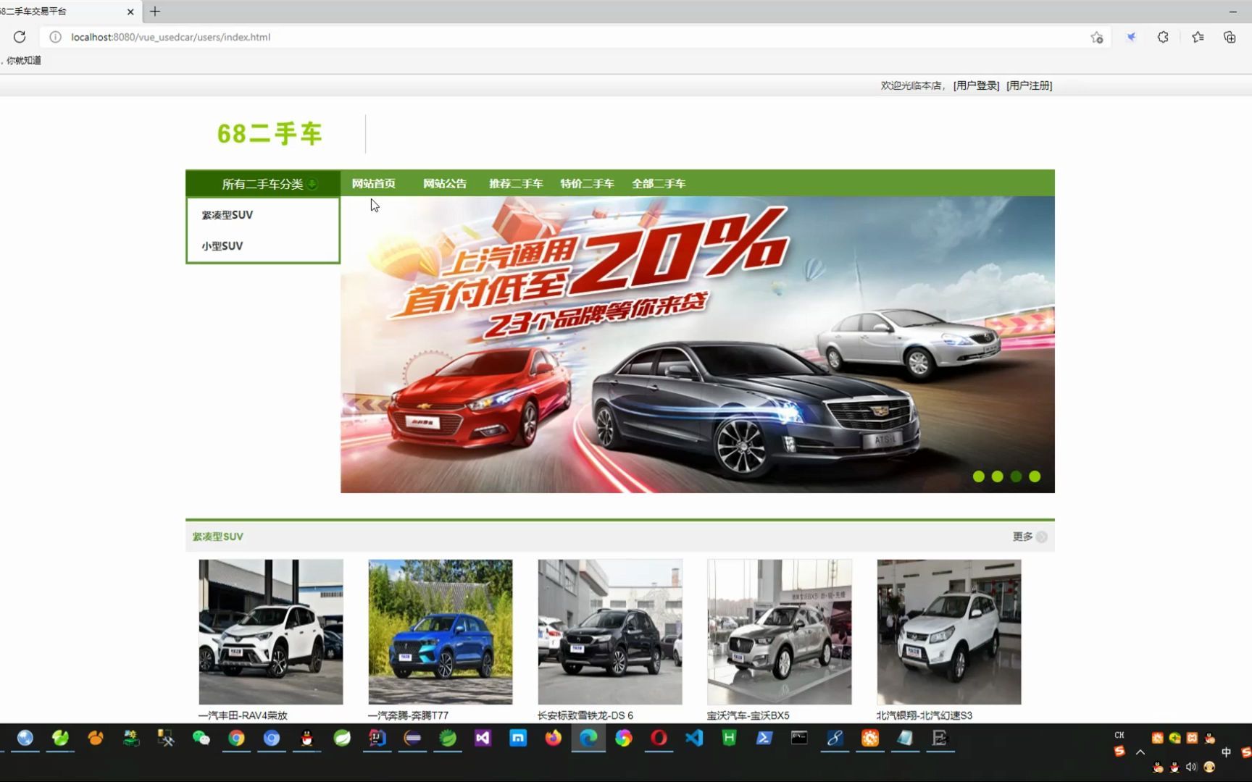Select the 紧凑型SUV category item
1252x782 pixels.
tap(228, 215)
